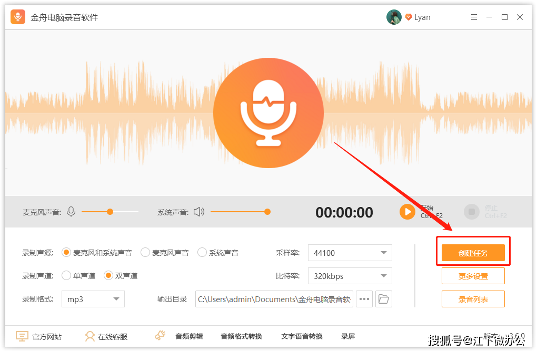Click the official website monitor icon
The height and width of the screenshot is (352, 537).
(22, 336)
